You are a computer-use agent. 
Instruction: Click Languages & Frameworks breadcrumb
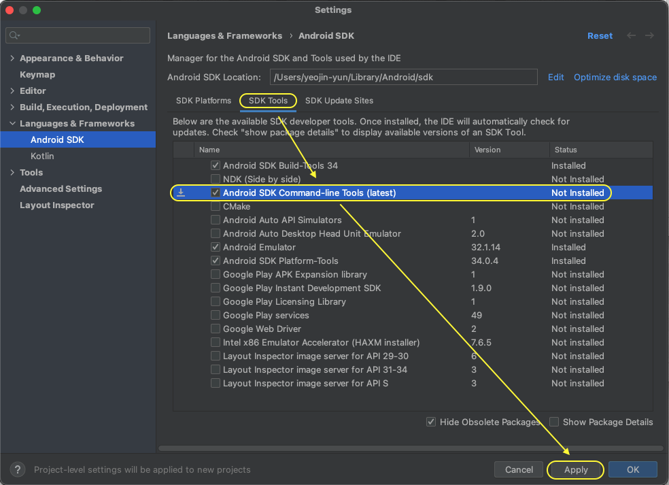click(x=224, y=35)
